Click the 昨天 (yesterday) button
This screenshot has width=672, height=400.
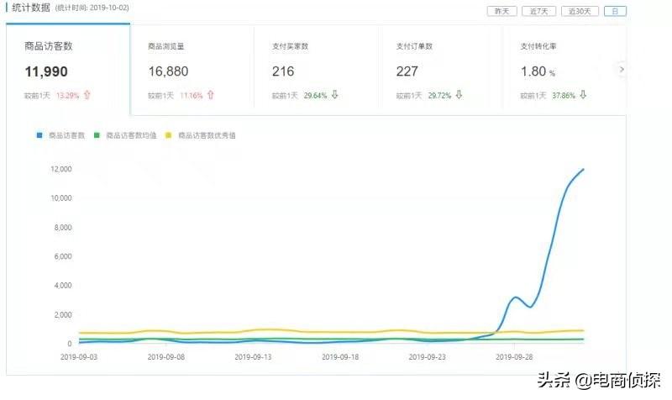(x=501, y=11)
